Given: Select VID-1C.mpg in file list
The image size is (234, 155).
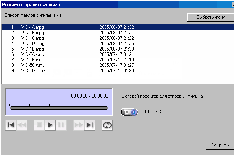Looking at the screenshot, I should point(118,38).
